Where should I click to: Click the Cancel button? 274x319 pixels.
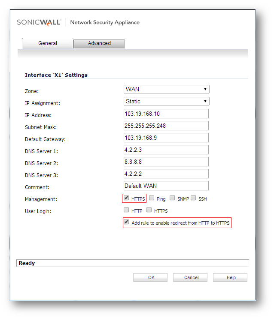(x=190, y=277)
